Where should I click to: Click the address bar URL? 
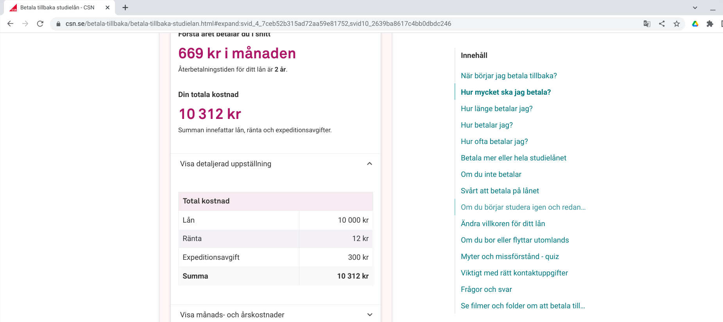tap(258, 24)
